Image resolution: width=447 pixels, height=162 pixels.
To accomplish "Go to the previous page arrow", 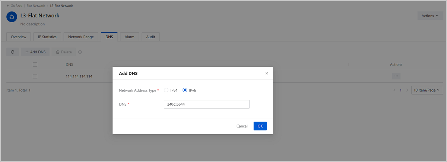I will coord(394,90).
